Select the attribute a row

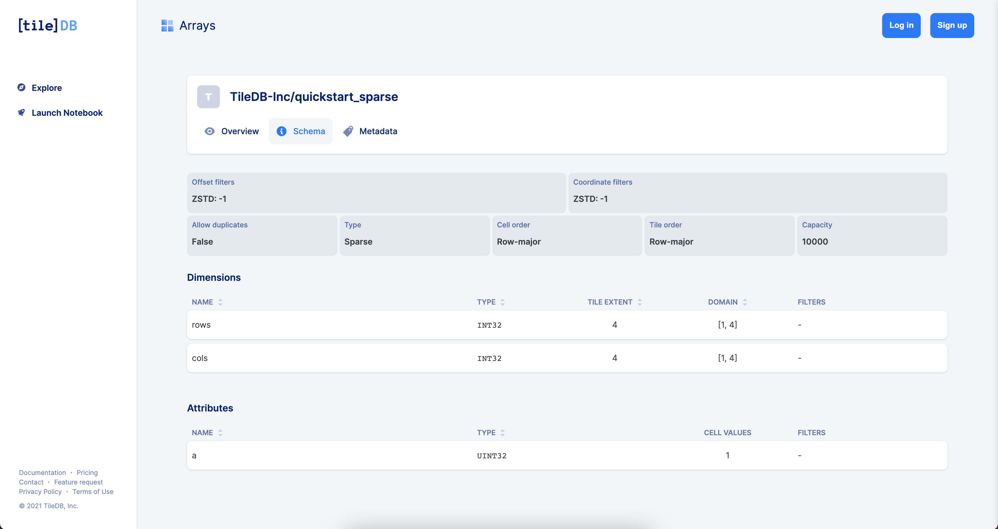(567, 455)
